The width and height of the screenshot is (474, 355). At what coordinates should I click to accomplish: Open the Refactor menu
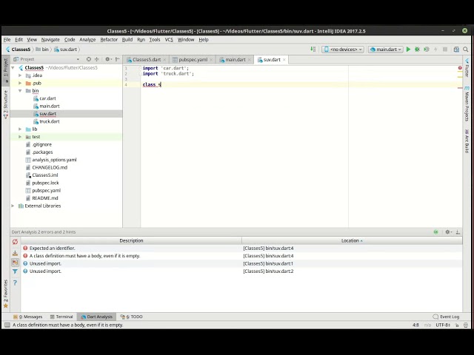coord(109,39)
